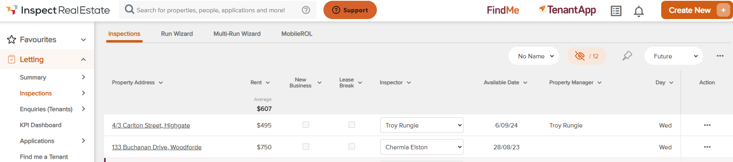Image resolution: width=733 pixels, height=162 pixels.
Task: Check New Business box for Carlton Street
Action: (306, 125)
